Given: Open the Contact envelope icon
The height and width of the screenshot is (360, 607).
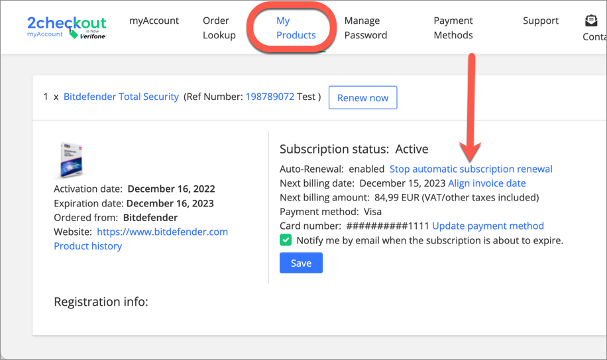Looking at the screenshot, I should [590, 21].
